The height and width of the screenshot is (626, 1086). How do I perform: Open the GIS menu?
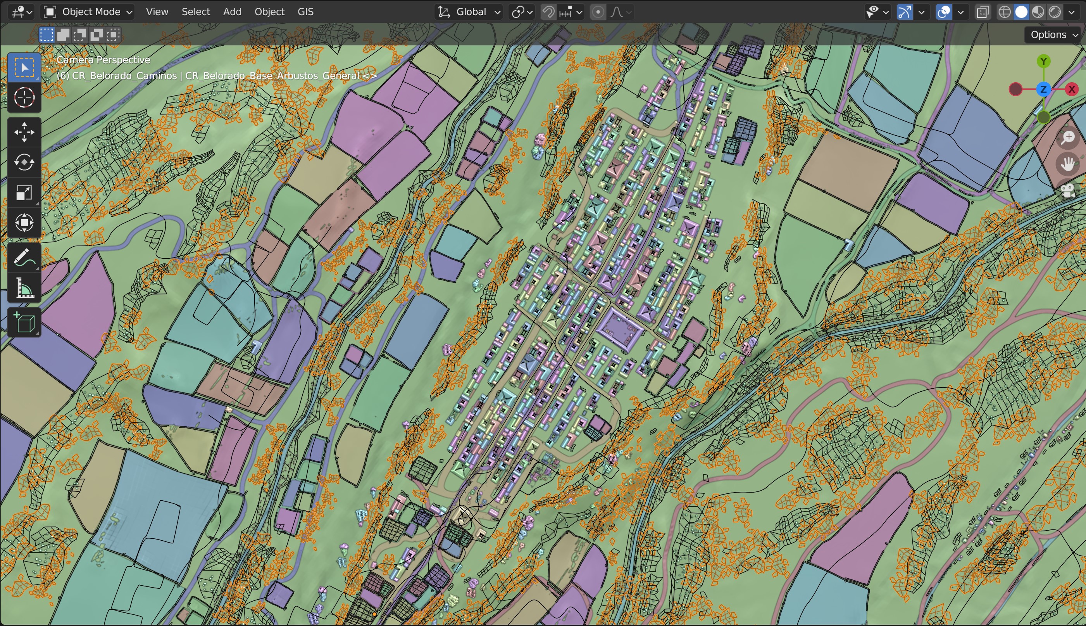305,12
